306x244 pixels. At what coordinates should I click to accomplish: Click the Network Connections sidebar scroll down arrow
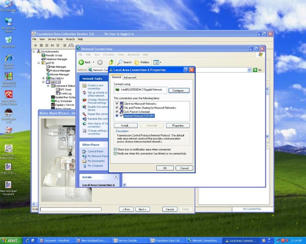click(x=124, y=185)
